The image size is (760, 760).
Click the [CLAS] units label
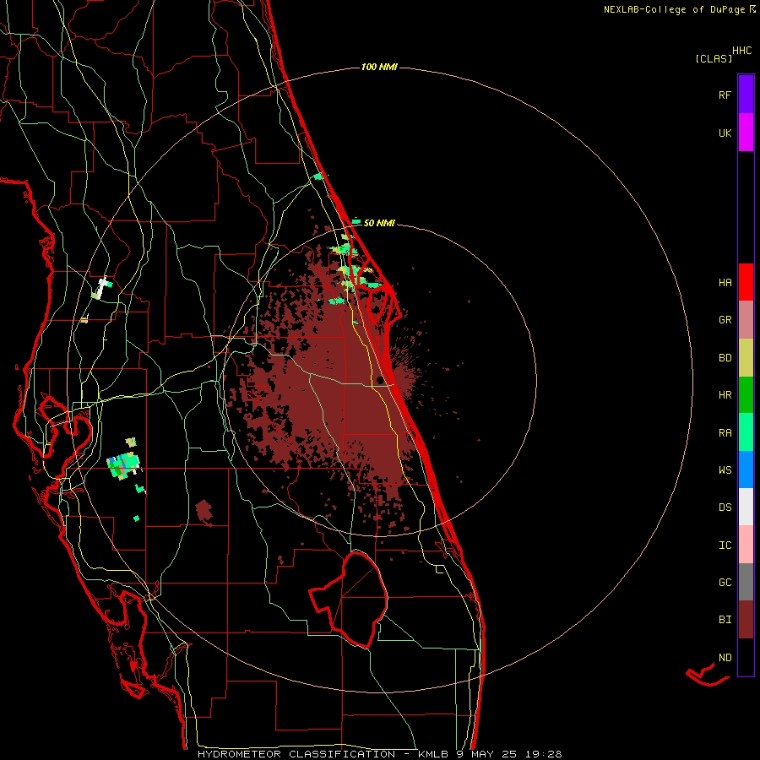[x=714, y=58]
